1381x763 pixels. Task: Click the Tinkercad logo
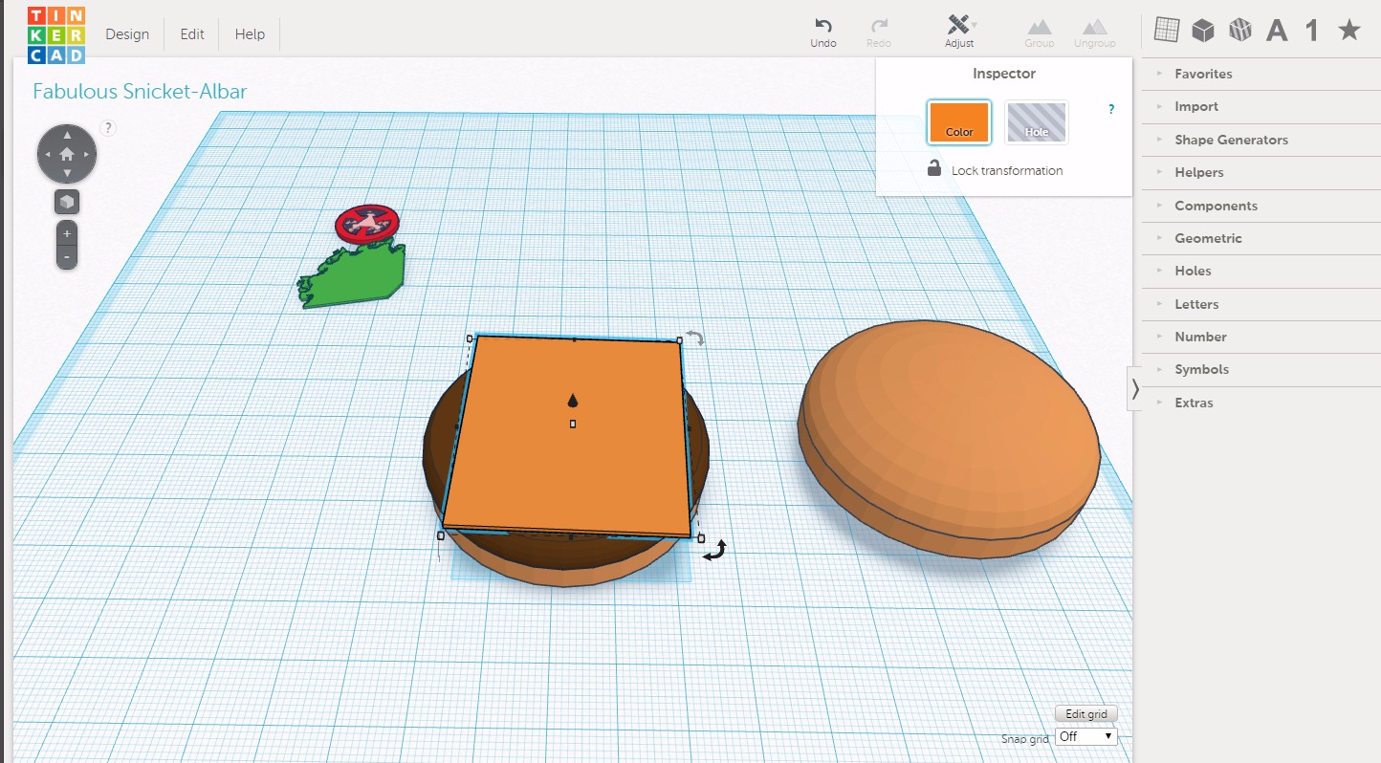pos(55,34)
